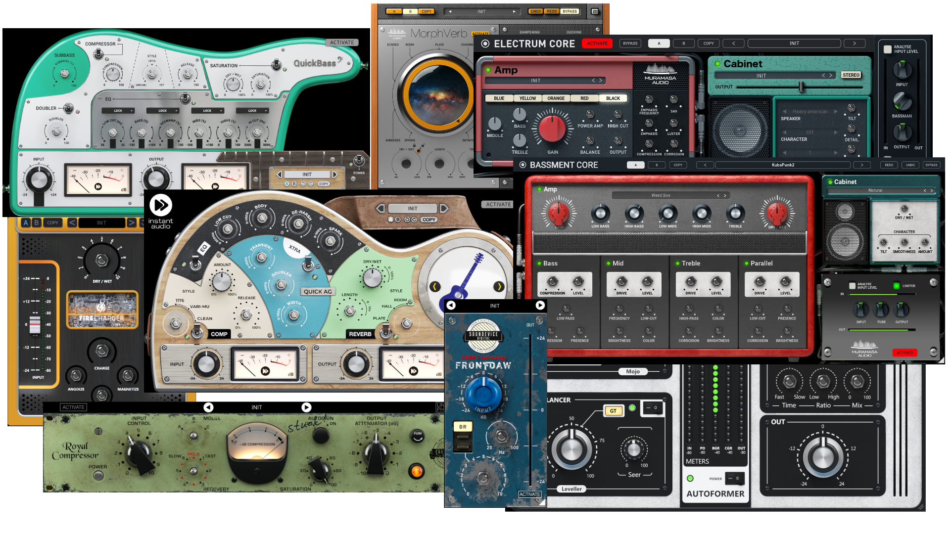950x534 pixels.
Task: Disable the Bassment Mid band LED
Action: (609, 264)
